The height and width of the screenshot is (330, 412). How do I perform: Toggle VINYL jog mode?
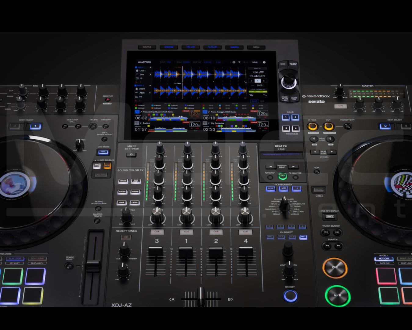[x=103, y=152]
